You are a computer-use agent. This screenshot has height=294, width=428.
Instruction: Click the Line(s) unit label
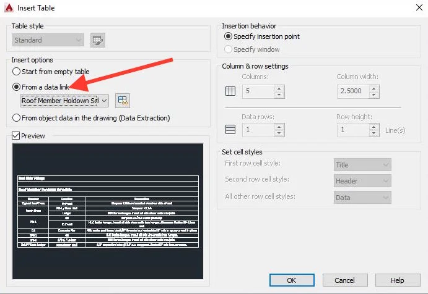tap(395, 130)
